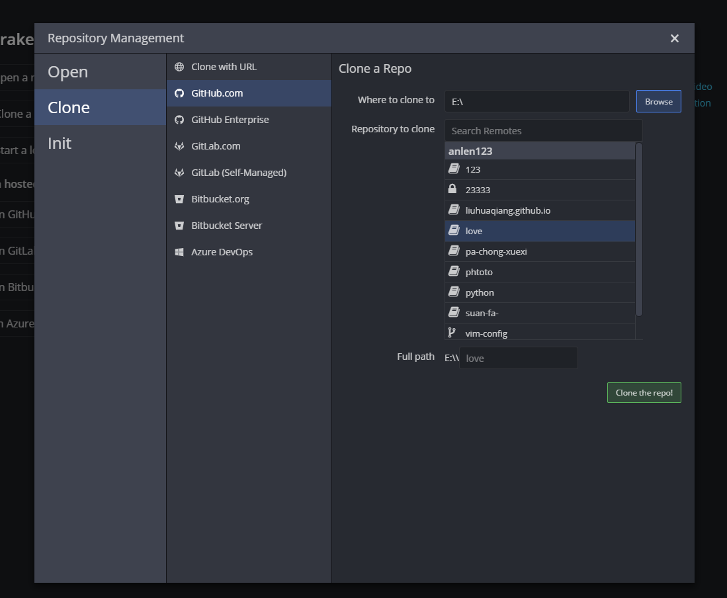Click the GitLab.com fox icon
The image size is (727, 598).
[179, 146]
